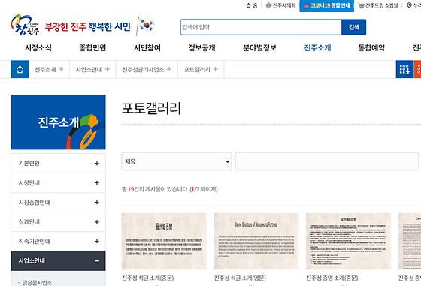
Task: Expand 시청종합안내 sidebar menu
Action: 59,203
